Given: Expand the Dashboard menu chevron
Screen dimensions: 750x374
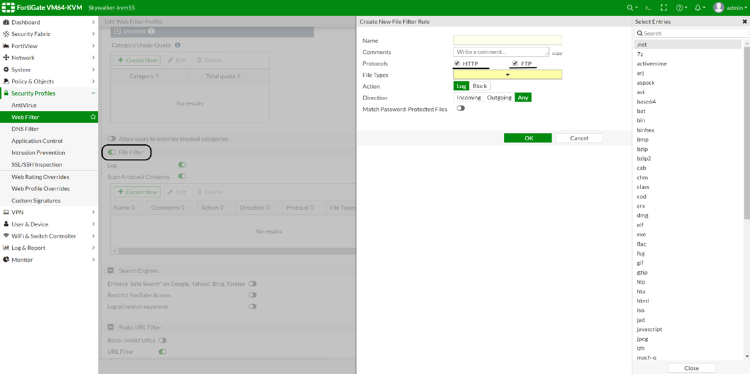Looking at the screenshot, I should (x=93, y=23).
